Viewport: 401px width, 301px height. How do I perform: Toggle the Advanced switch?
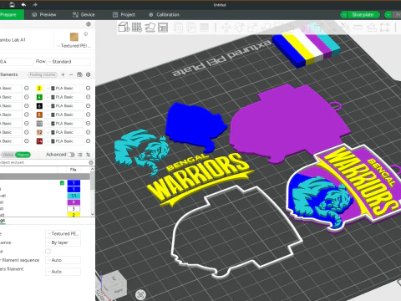coord(71,155)
